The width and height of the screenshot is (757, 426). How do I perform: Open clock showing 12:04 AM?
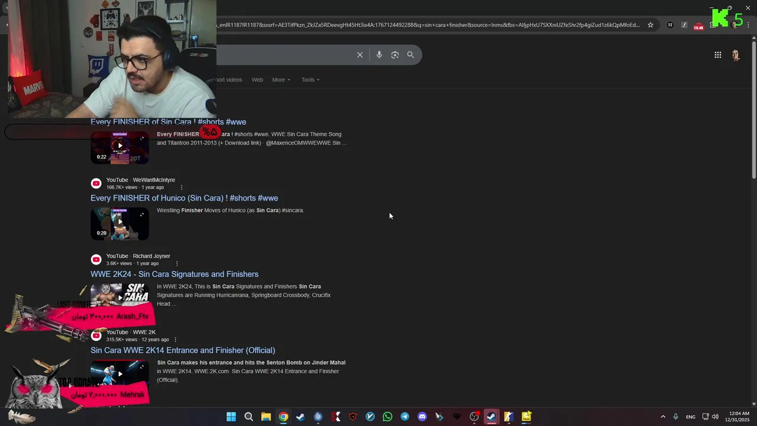click(739, 417)
